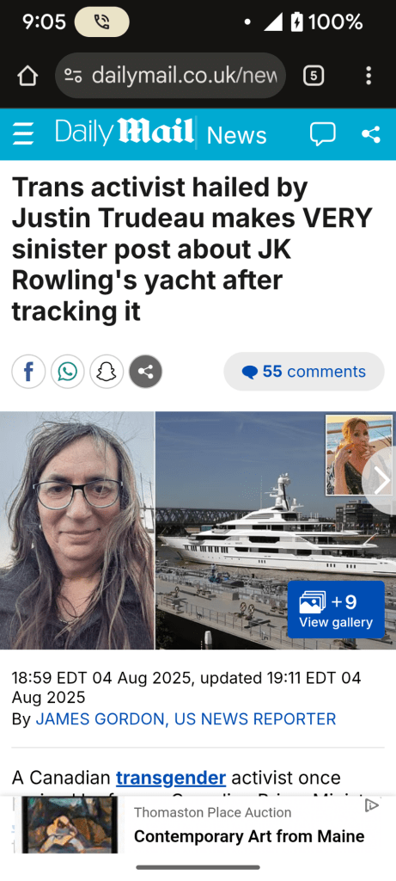This screenshot has height=881, width=396.
Task: Tap the share icon in blue header
Action: (x=371, y=134)
